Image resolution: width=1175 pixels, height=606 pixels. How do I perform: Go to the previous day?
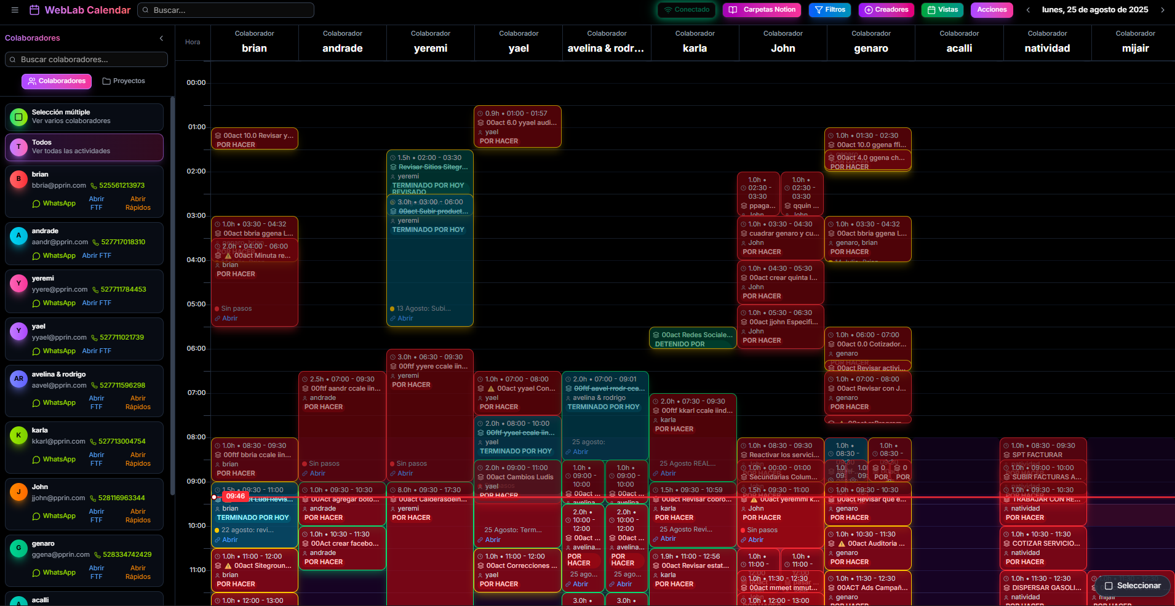click(1028, 10)
